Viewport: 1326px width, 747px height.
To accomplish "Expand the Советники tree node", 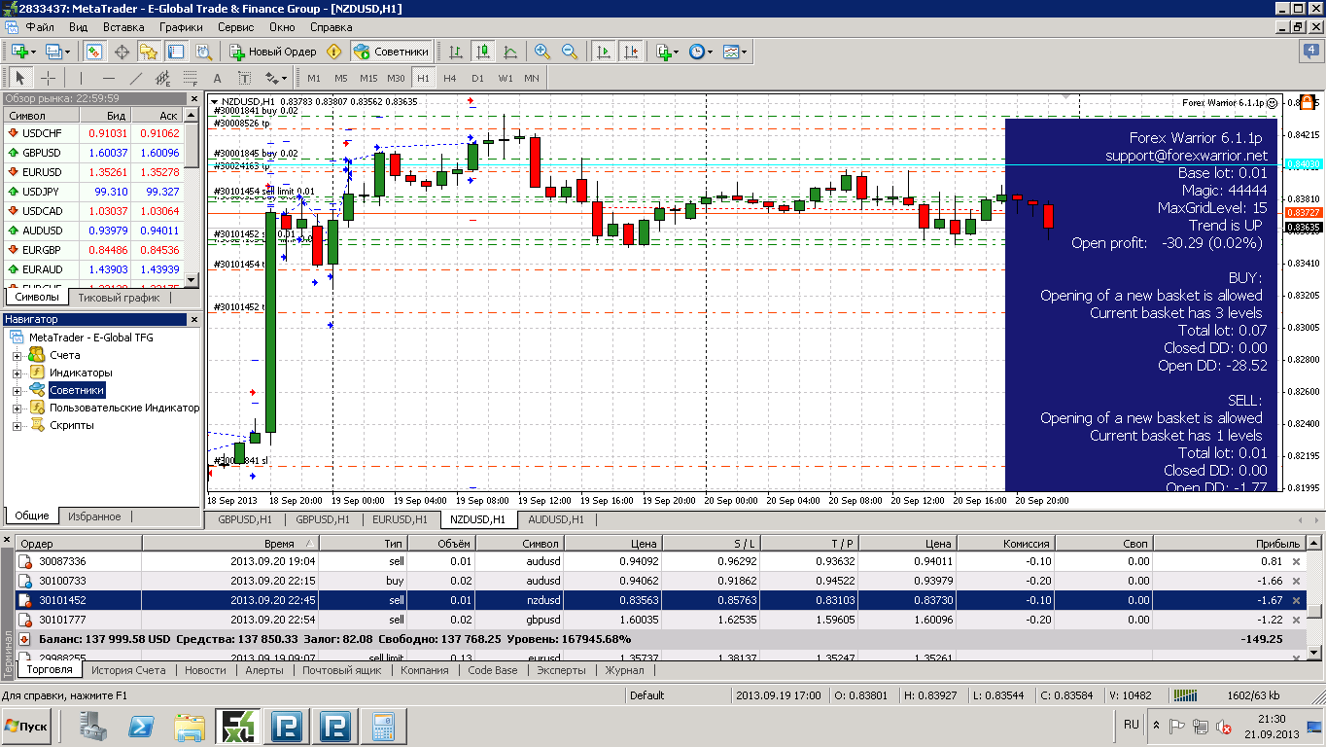I will click(x=17, y=391).
